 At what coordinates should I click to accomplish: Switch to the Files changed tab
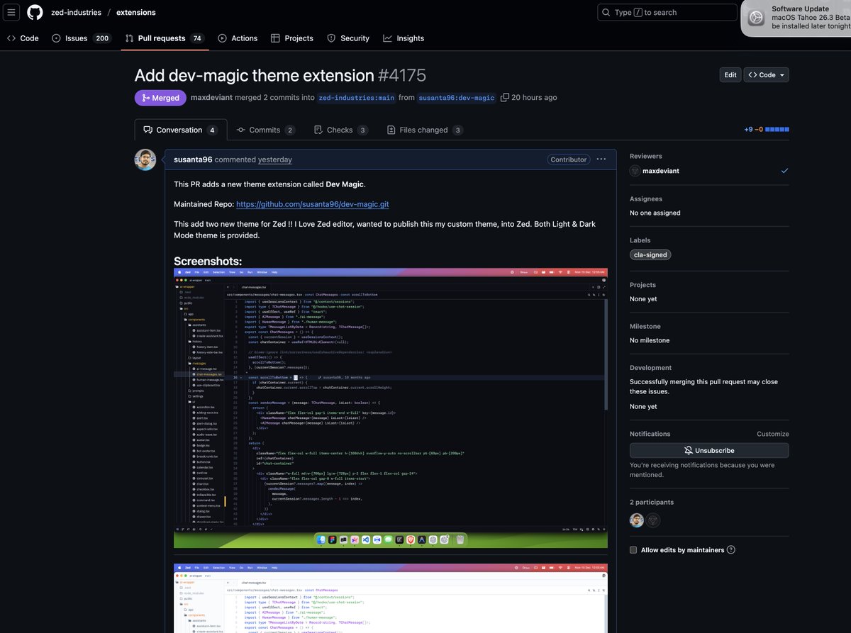425,130
